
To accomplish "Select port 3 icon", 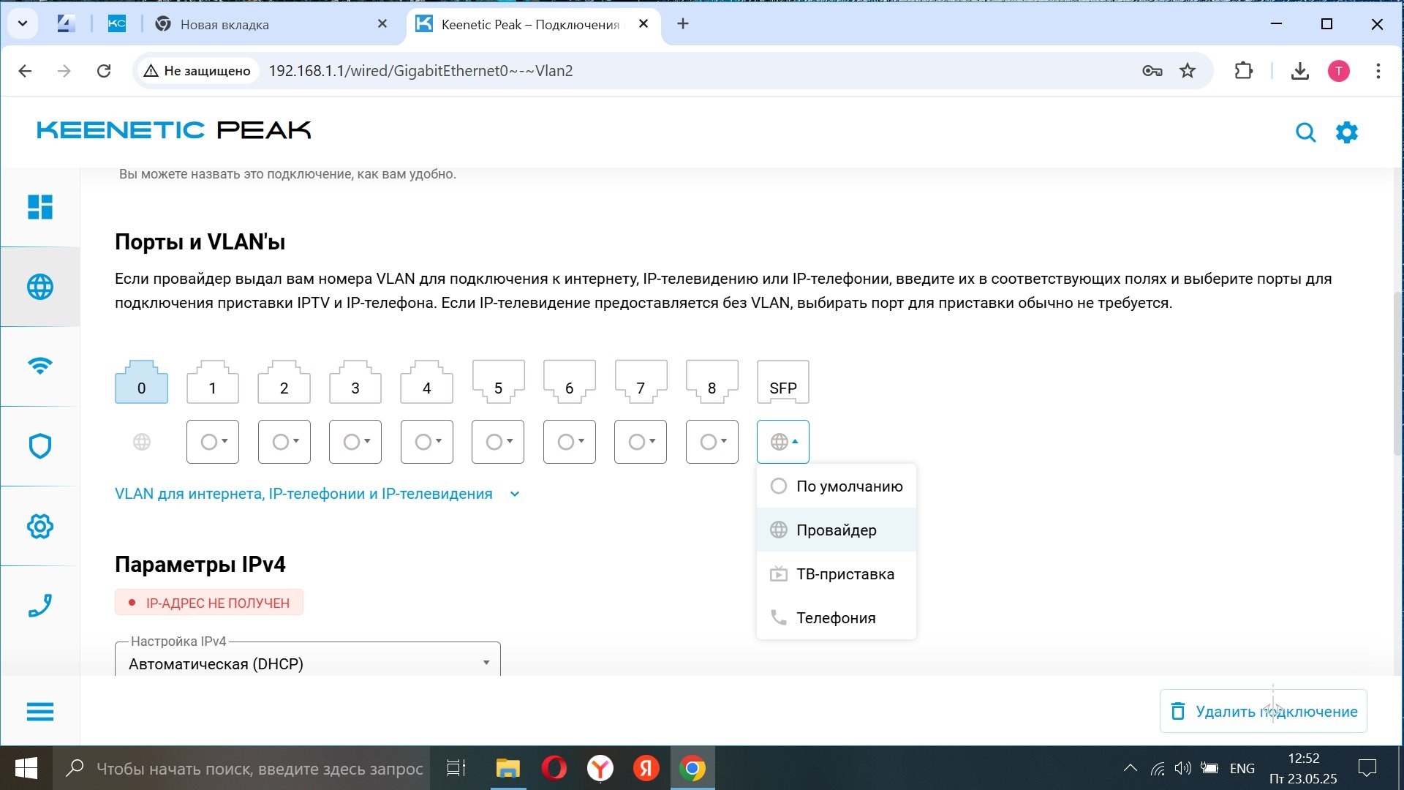I will [x=355, y=382].
